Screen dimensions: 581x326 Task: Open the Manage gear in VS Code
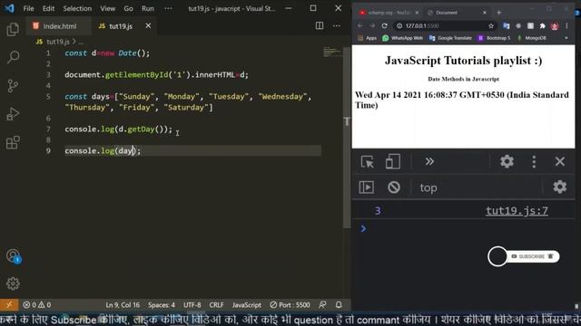[x=13, y=283]
